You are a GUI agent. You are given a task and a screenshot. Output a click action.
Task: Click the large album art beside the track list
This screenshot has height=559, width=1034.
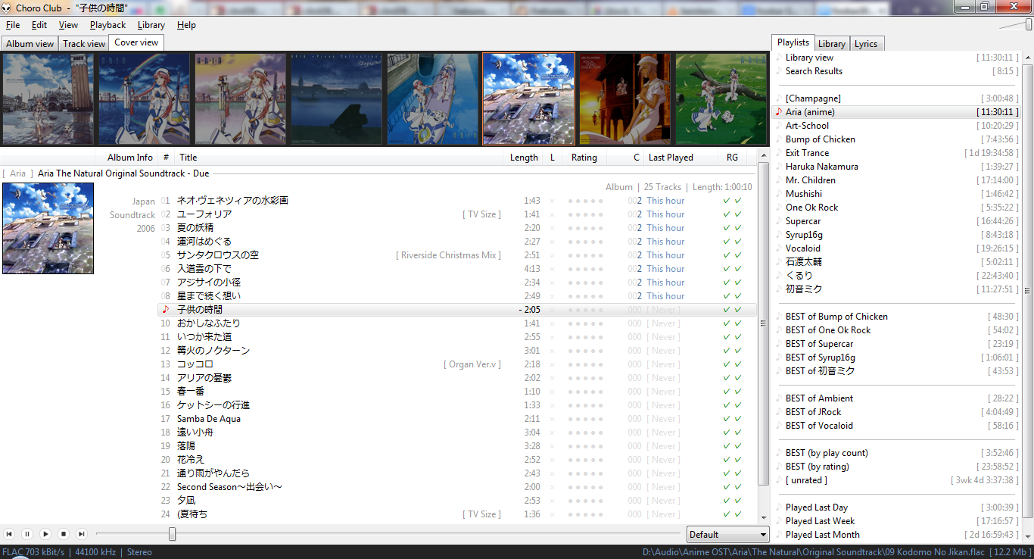tap(48, 228)
